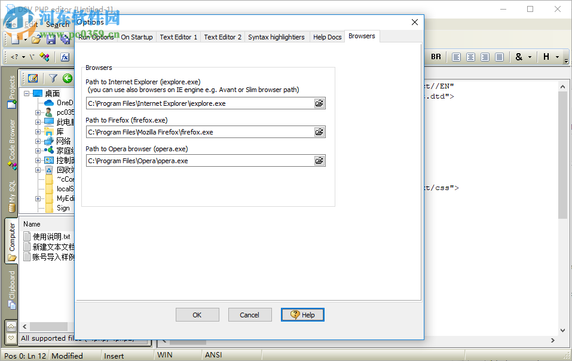This screenshot has height=361, width=572.
Task: Open the filter icon above the folder tree
Action: pos(53,78)
